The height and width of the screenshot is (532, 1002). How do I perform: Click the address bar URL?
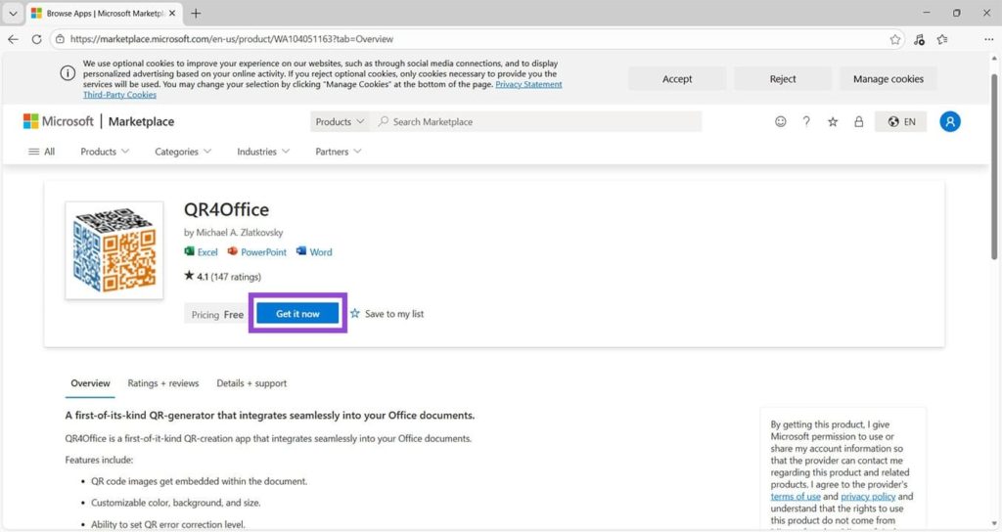tap(231, 39)
